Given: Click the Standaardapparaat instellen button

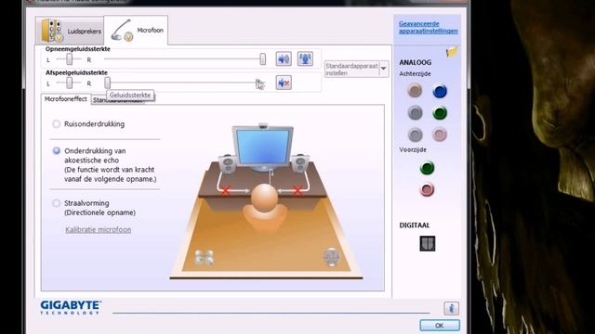Looking at the screenshot, I should coord(351,69).
